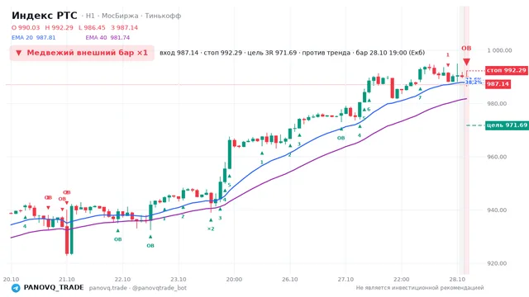
Task: Click the 960.00 price axis label
Action: tap(497, 157)
